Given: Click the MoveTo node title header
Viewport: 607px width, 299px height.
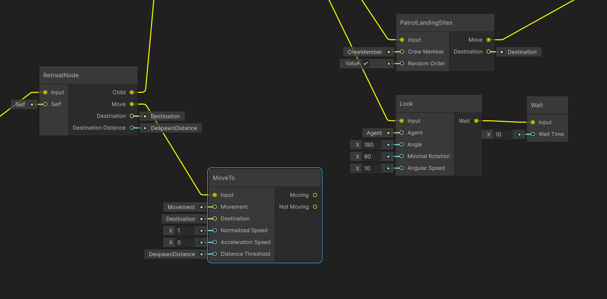Looking at the screenshot, I should click(x=265, y=178).
